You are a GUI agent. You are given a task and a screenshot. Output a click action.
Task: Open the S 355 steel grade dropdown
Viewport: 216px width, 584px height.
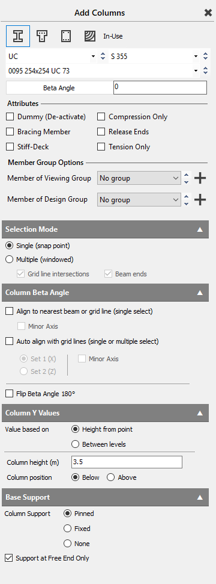(x=154, y=57)
